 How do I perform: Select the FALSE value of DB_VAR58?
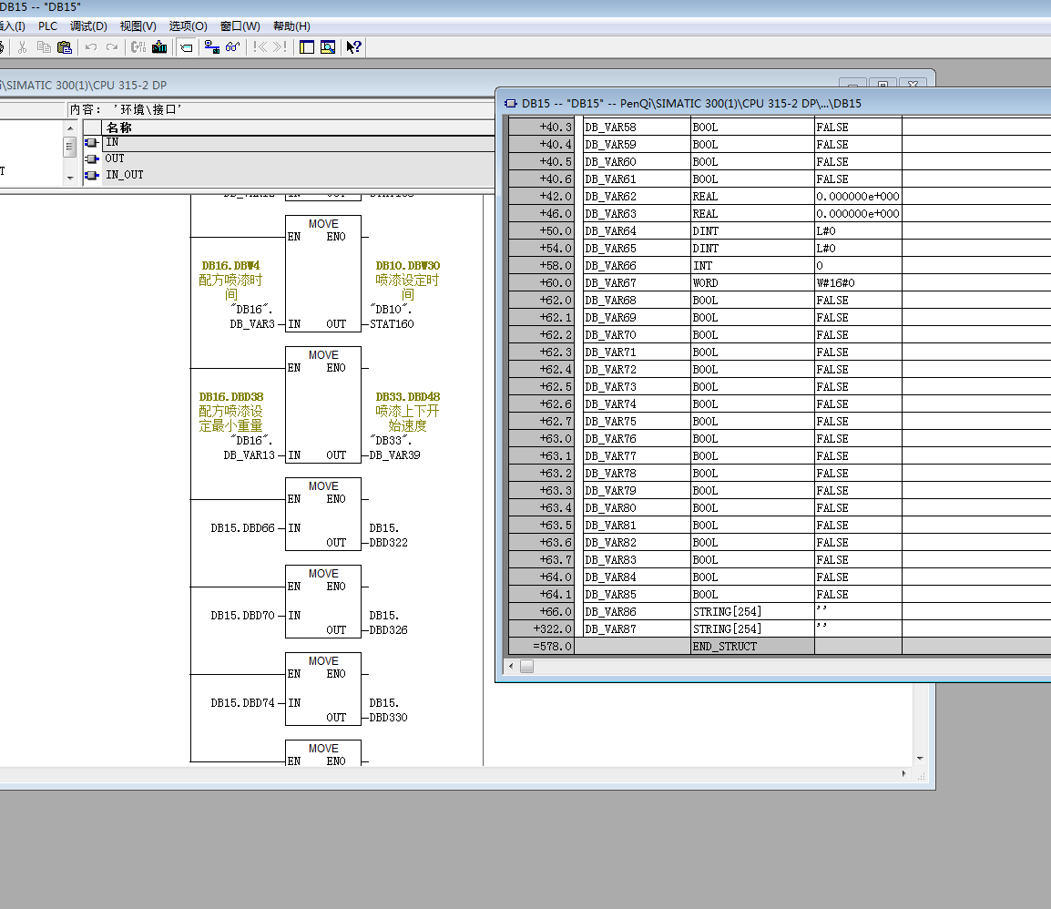[x=858, y=128]
